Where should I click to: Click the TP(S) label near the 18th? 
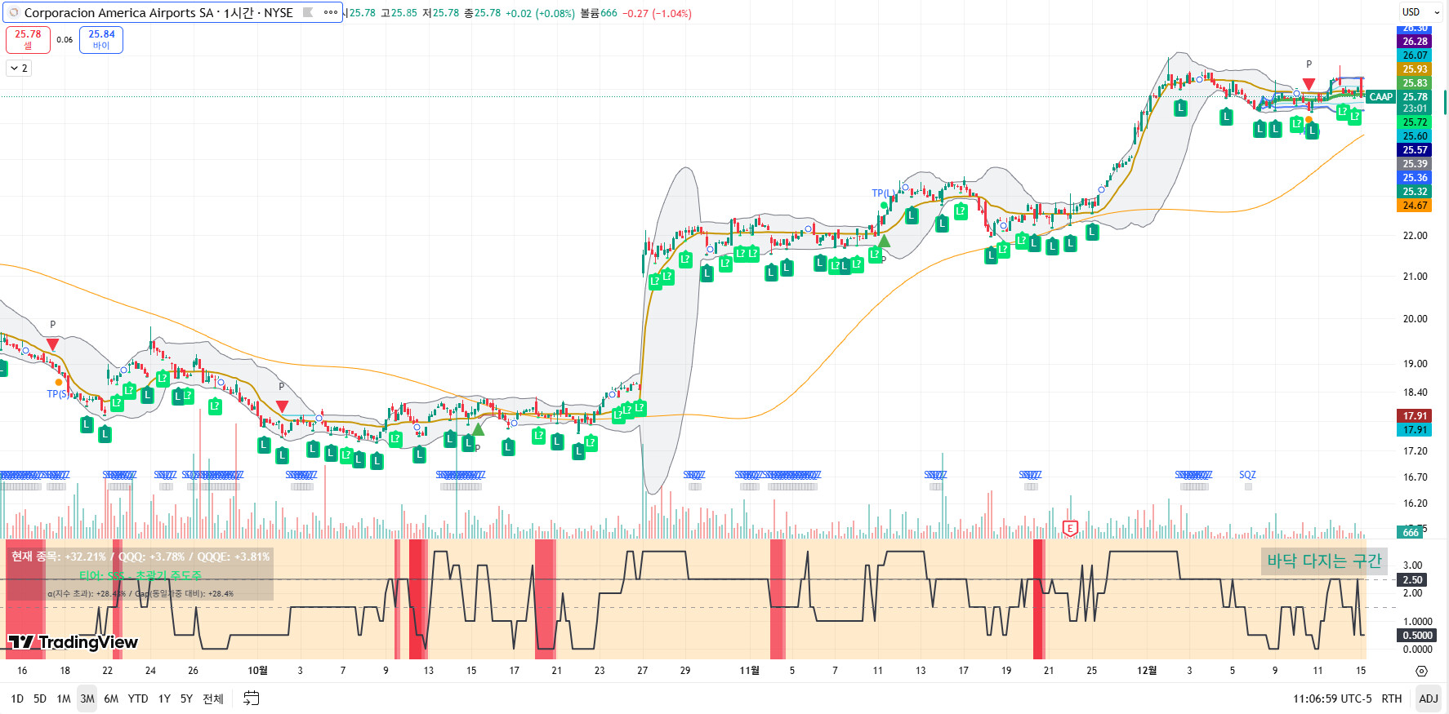[x=58, y=394]
